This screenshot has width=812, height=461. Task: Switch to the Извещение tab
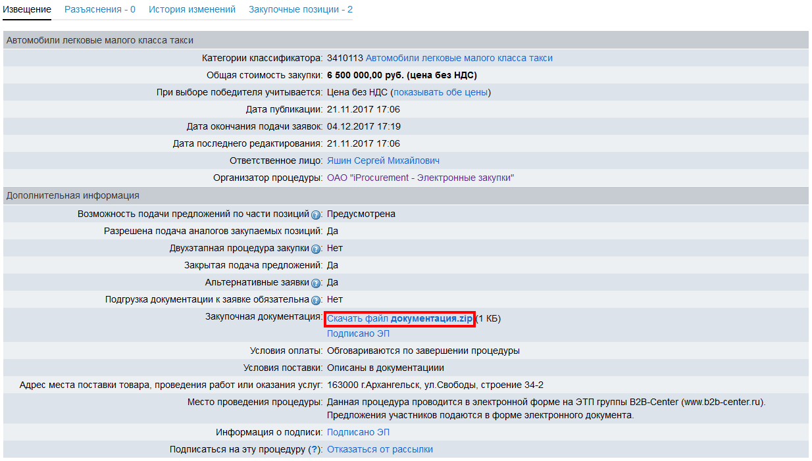tap(27, 10)
